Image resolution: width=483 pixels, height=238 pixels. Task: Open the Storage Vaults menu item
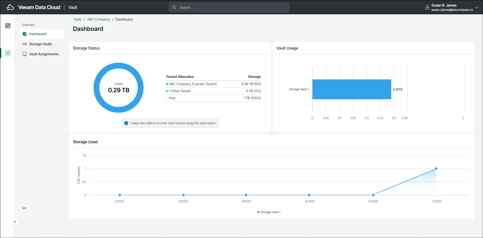[42, 44]
